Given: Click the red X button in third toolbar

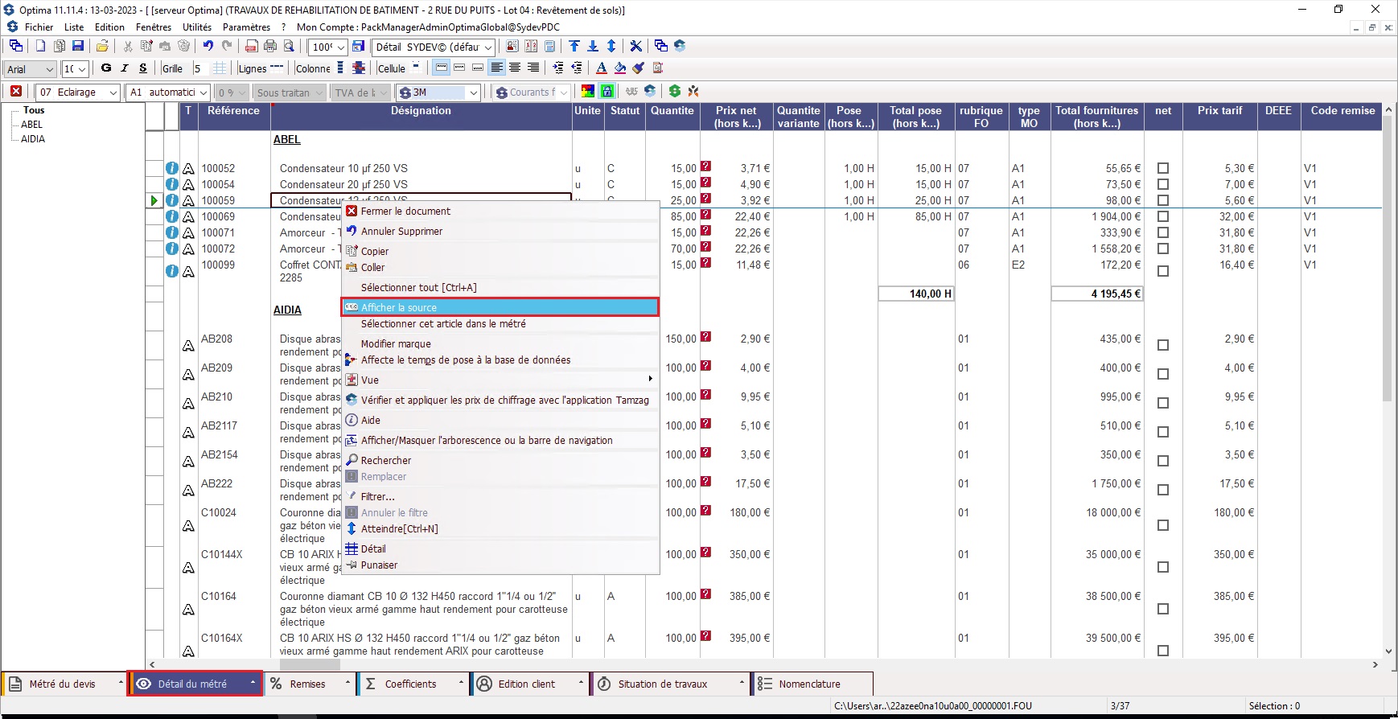Looking at the screenshot, I should (16, 92).
